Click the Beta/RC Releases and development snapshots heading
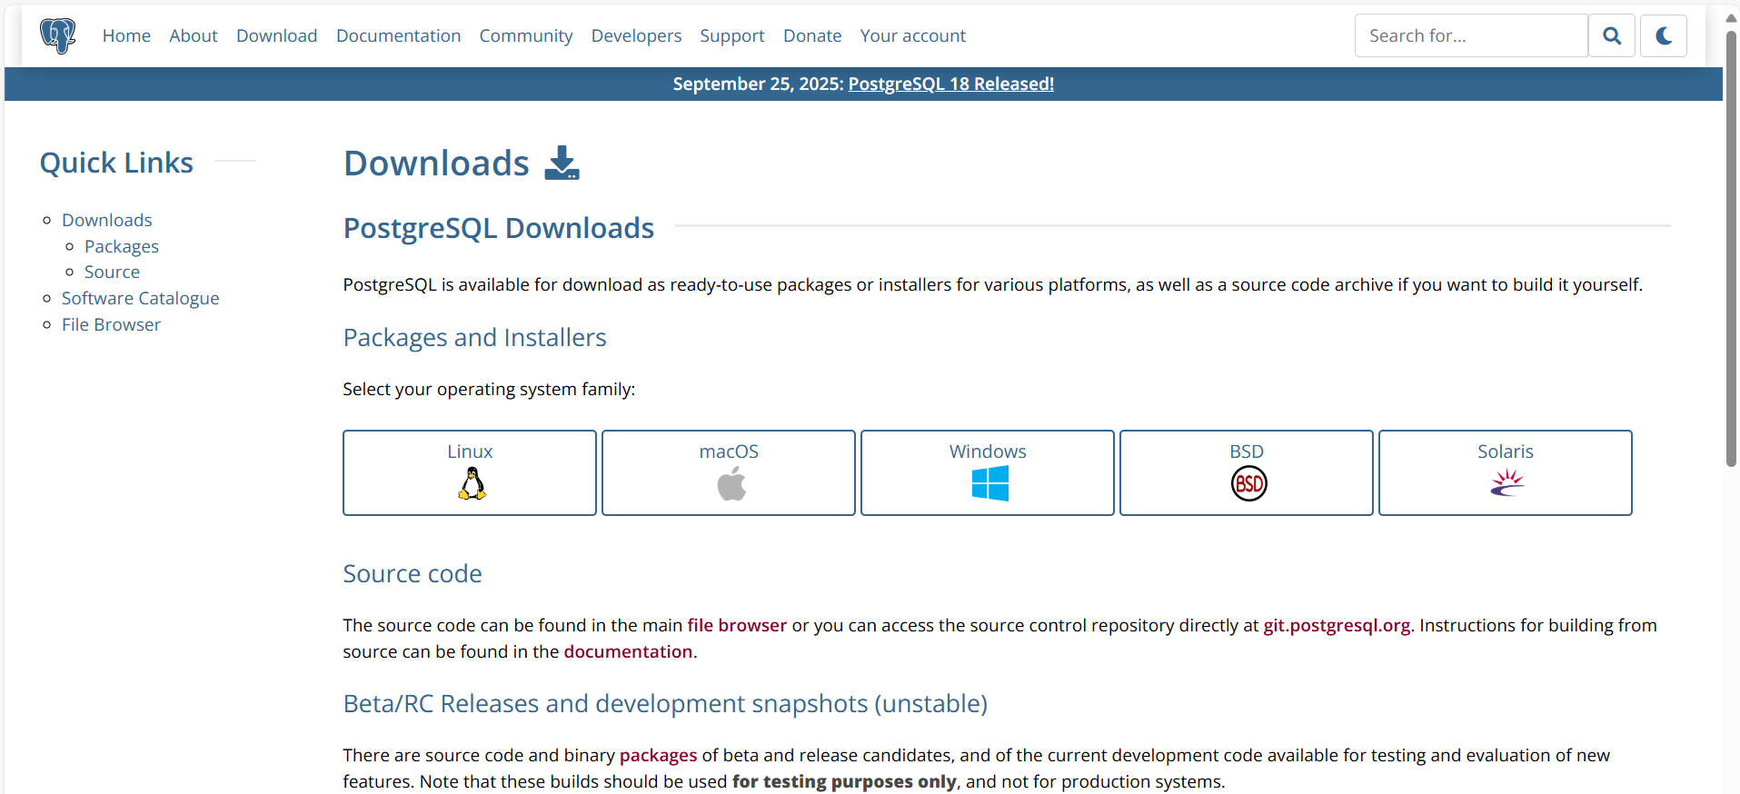Viewport: 1740px width, 794px height. pyautogui.click(x=665, y=703)
